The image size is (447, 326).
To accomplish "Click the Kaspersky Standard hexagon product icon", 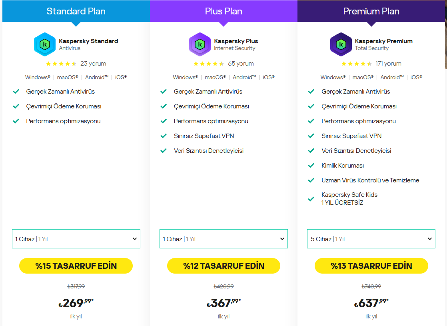I will [x=45, y=44].
